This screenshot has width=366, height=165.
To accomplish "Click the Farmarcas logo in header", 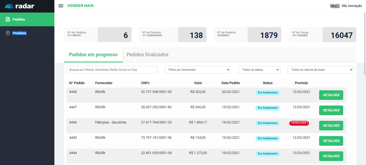I will 335,6.
